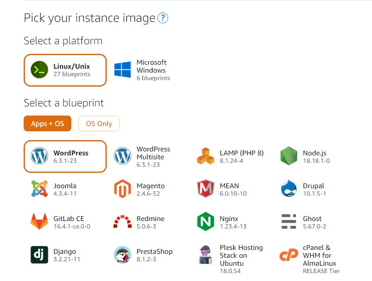
Task: Select the Django dj icon
Action: coord(39,255)
